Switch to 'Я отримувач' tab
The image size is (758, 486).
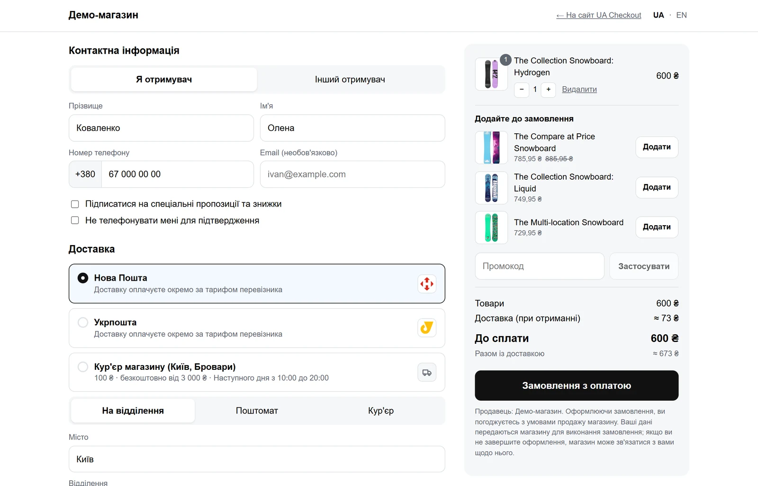click(164, 79)
